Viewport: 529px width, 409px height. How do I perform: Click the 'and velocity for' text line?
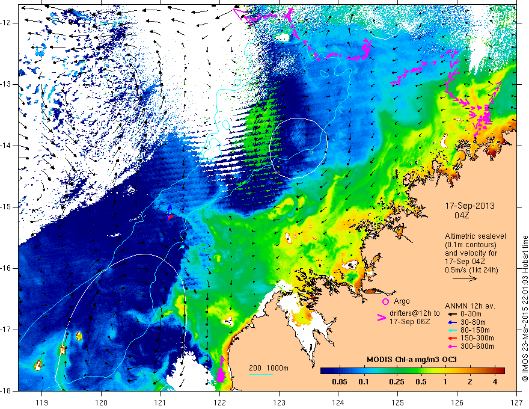(x=471, y=253)
